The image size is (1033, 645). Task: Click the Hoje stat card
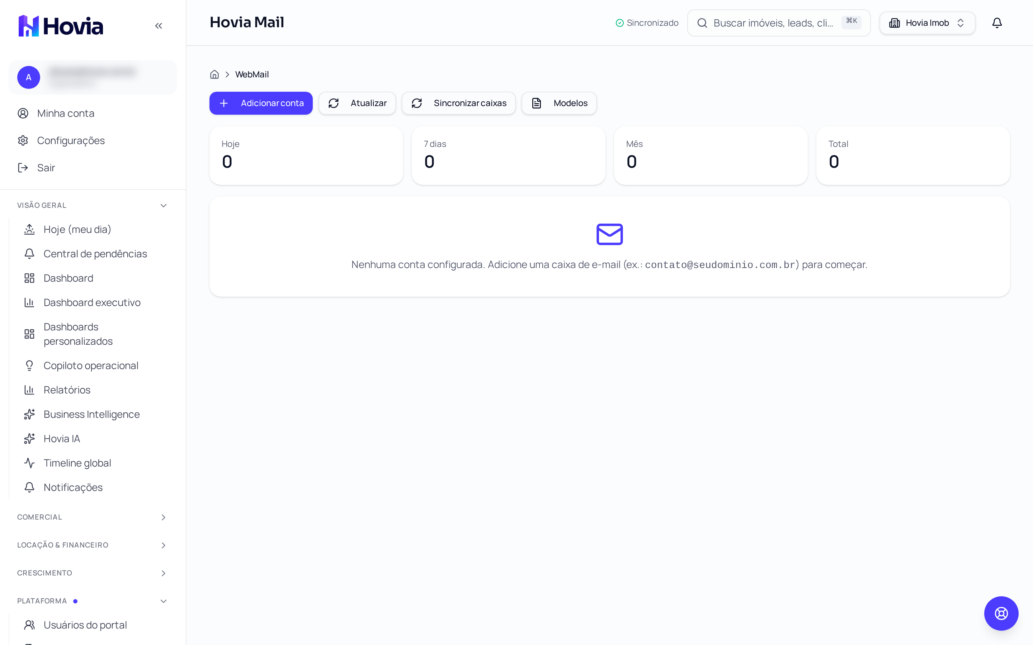(x=306, y=155)
